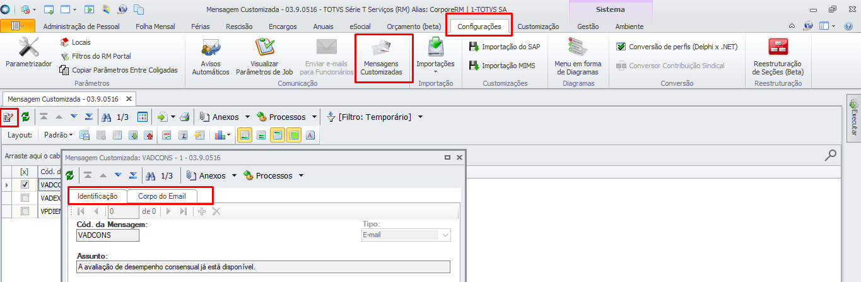Click the record number field before 'de 0'
The image size is (861, 282).
tap(123, 211)
